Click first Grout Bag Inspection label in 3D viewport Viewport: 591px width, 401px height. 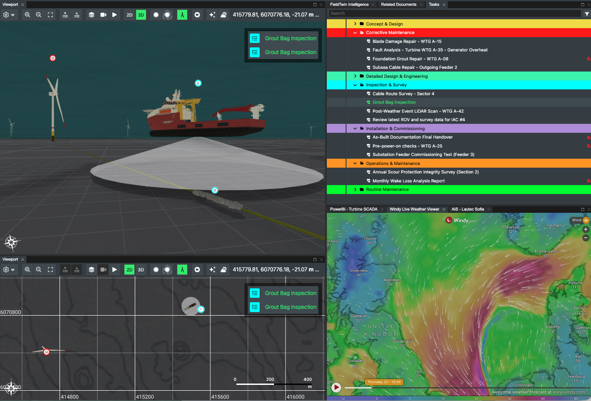point(291,38)
